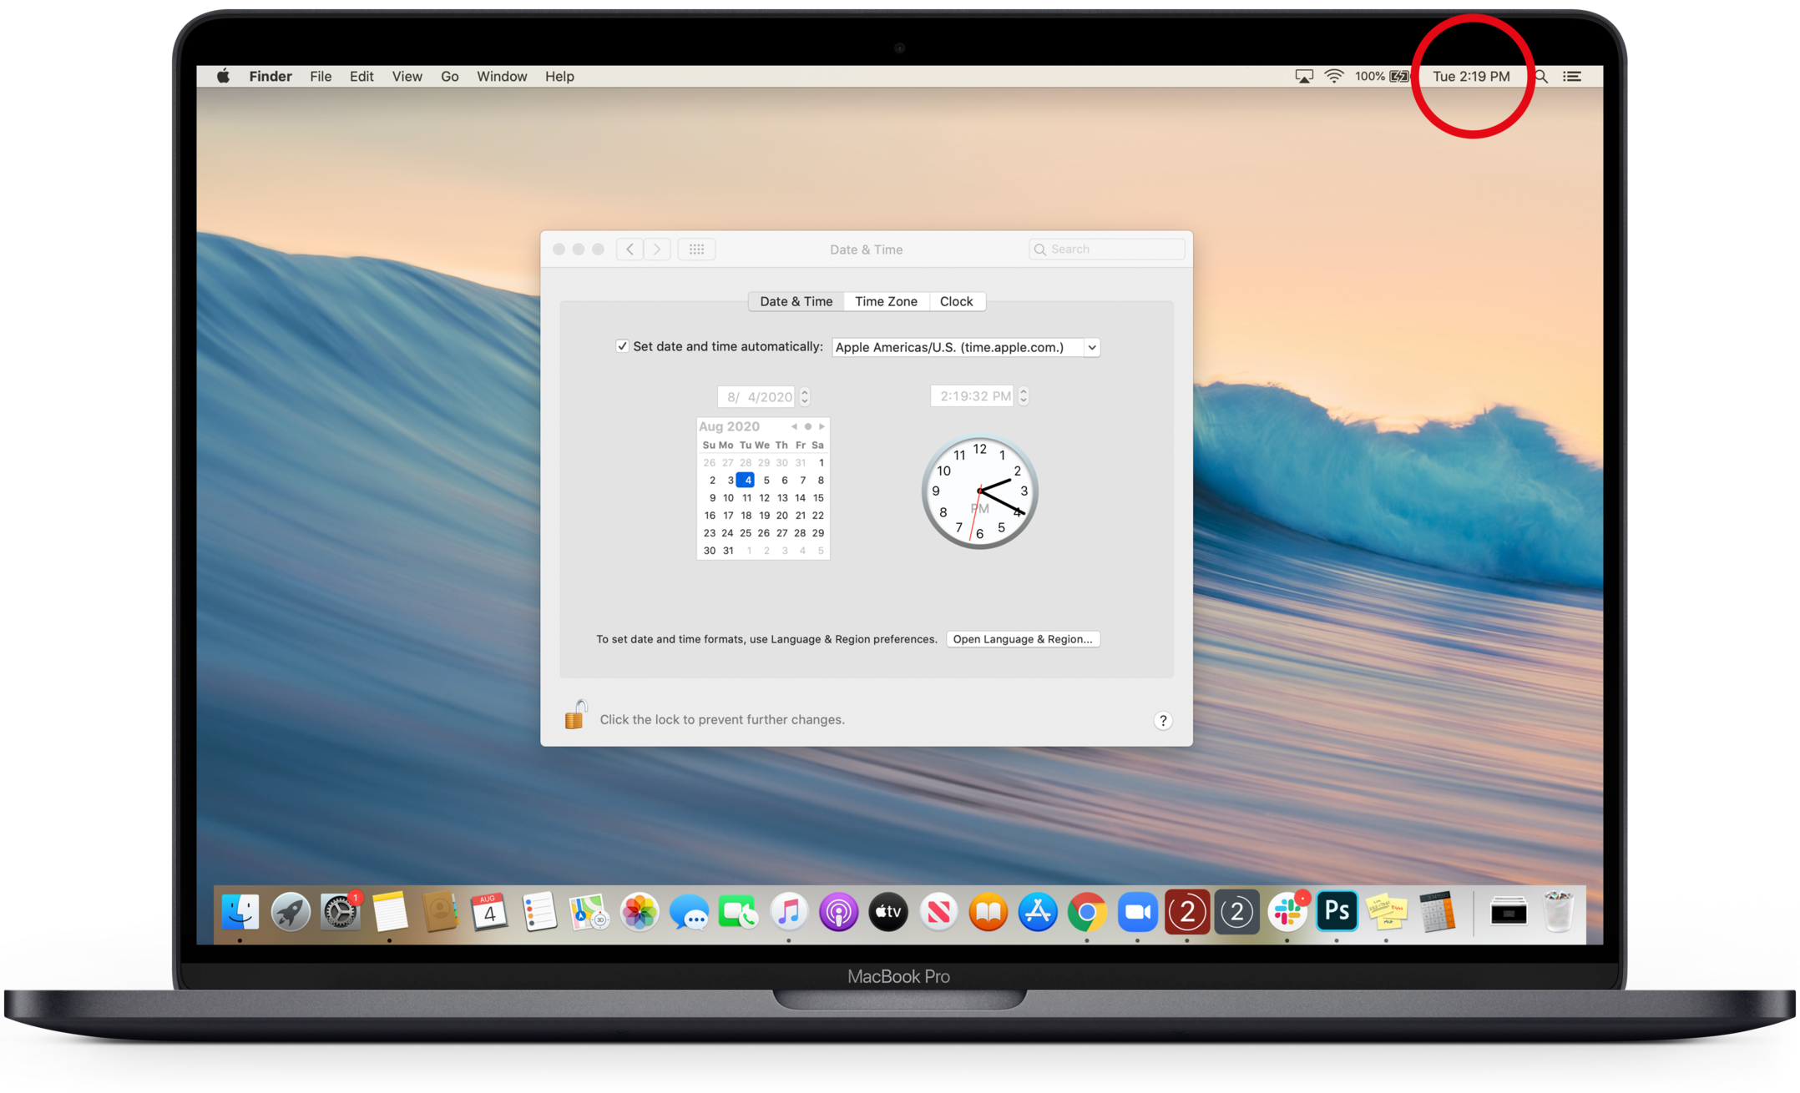Viewport: 1800px width, 1093px height.
Task: Open the help question mark button
Action: pyautogui.click(x=1162, y=721)
